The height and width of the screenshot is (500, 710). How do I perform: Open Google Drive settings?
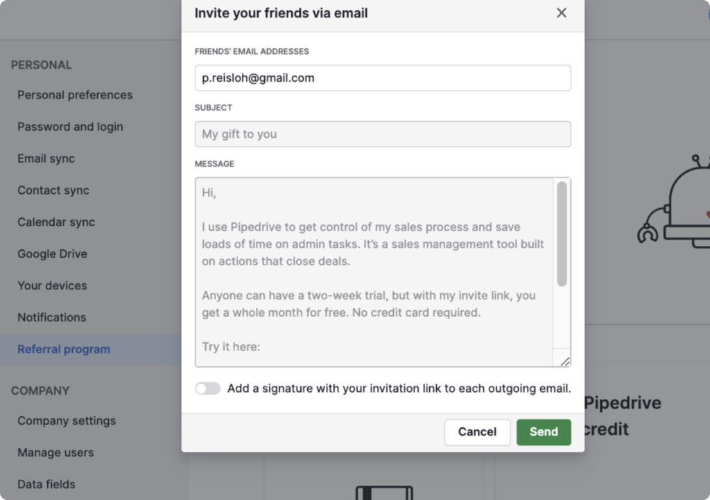[x=53, y=253]
